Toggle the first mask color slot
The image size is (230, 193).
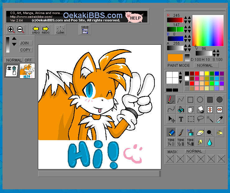(170, 159)
